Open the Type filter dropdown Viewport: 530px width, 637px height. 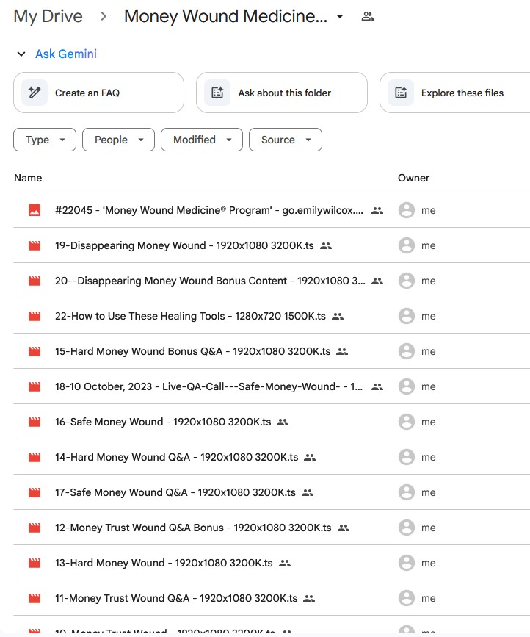tap(45, 140)
